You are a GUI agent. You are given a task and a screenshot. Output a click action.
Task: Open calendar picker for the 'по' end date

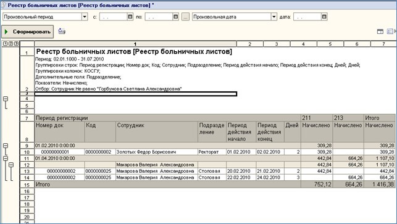176,17
